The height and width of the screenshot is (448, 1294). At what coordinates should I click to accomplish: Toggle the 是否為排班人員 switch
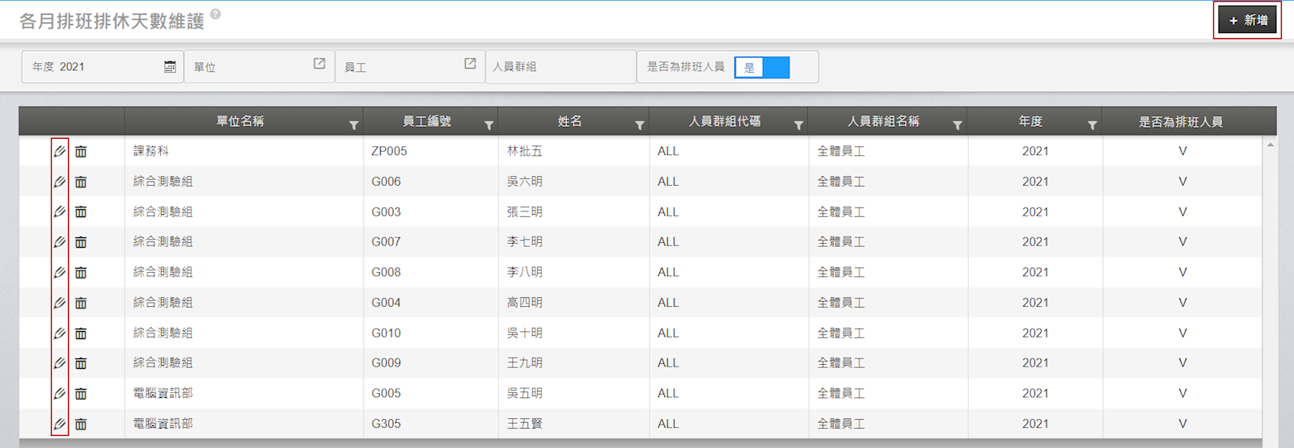pos(762,68)
